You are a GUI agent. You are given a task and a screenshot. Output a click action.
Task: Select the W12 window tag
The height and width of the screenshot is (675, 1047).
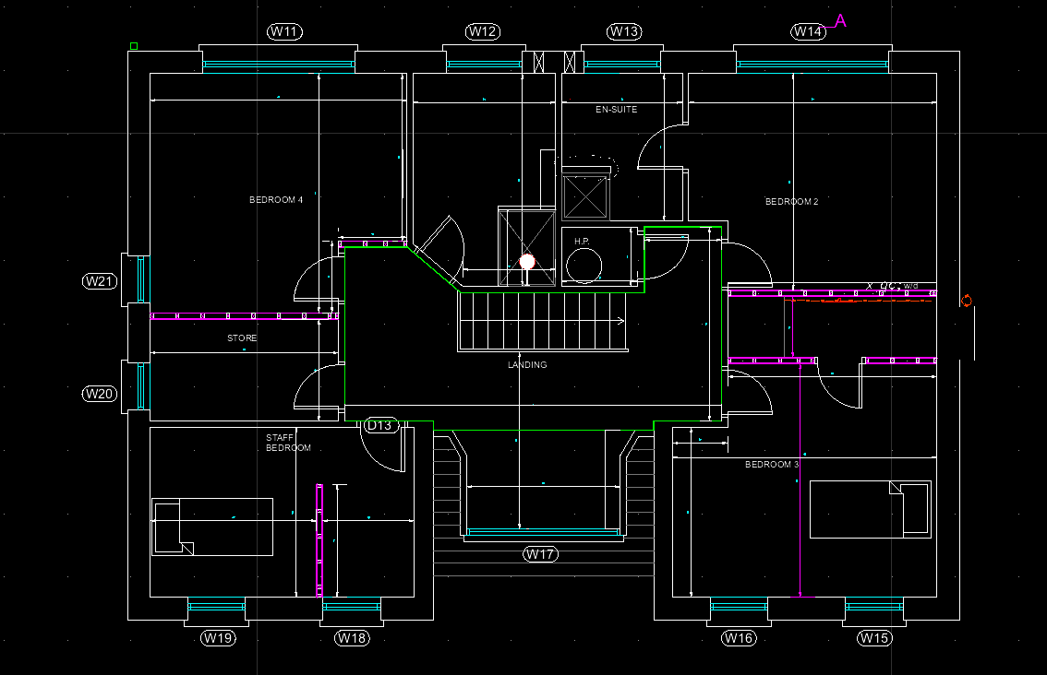(483, 32)
